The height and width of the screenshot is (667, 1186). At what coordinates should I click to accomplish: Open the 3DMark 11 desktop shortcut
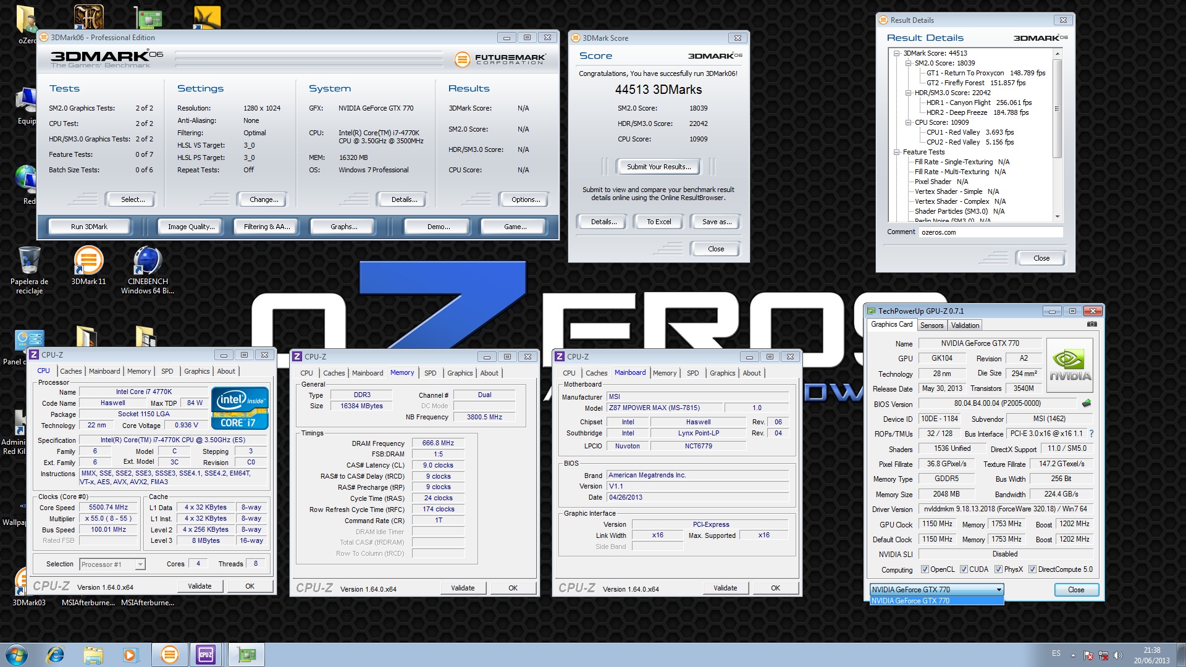coord(88,266)
